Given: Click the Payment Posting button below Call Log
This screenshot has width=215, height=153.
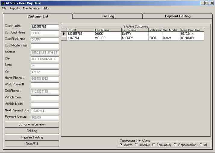Looking at the screenshot, I should coord(32,137).
